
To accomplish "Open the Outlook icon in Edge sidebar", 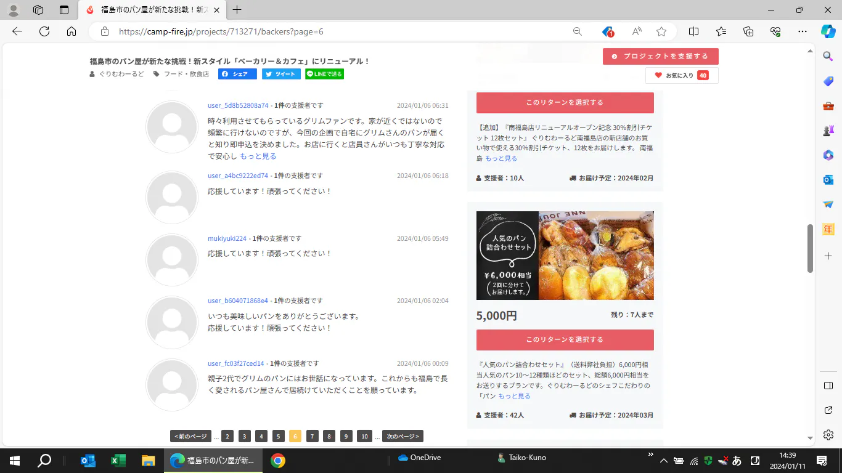I will click(828, 179).
